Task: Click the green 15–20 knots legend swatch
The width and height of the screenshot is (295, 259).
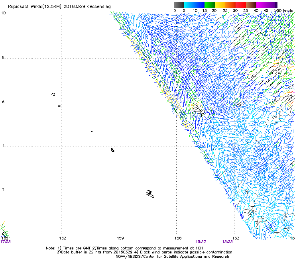Action: click(210, 5)
